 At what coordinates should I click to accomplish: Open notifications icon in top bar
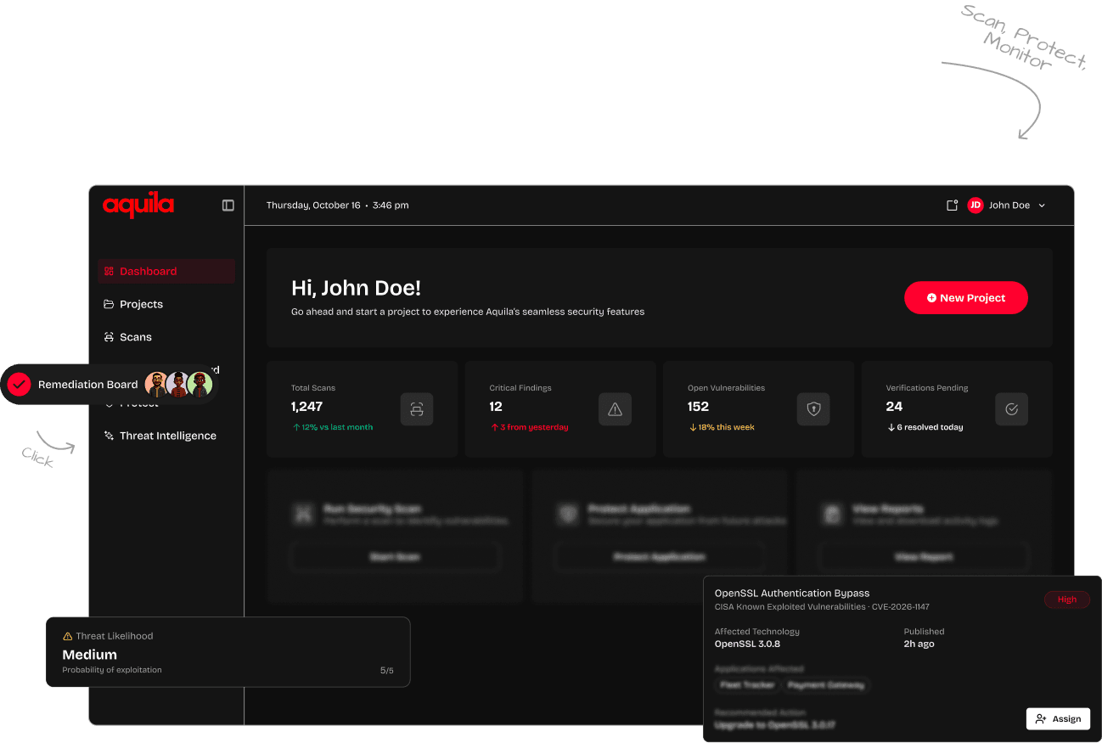pyautogui.click(x=952, y=205)
